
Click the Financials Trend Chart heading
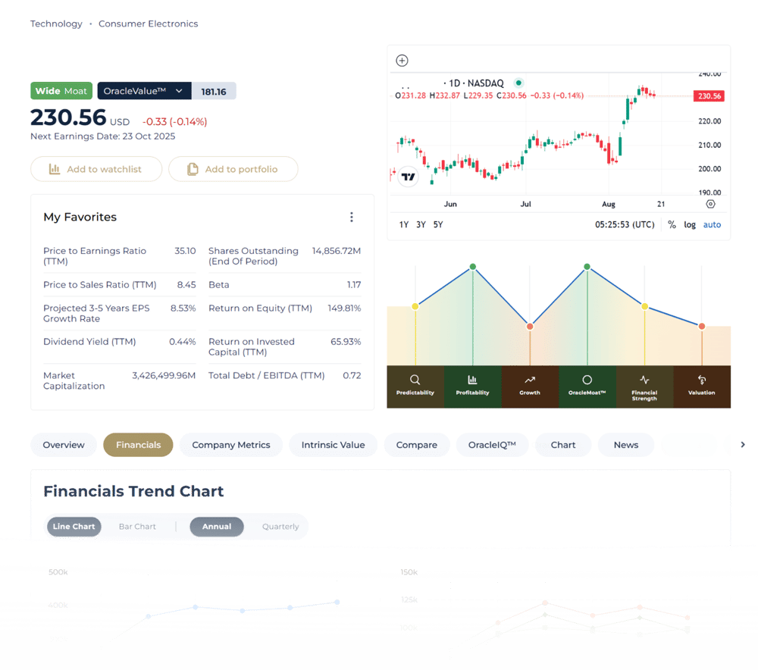[x=133, y=491]
